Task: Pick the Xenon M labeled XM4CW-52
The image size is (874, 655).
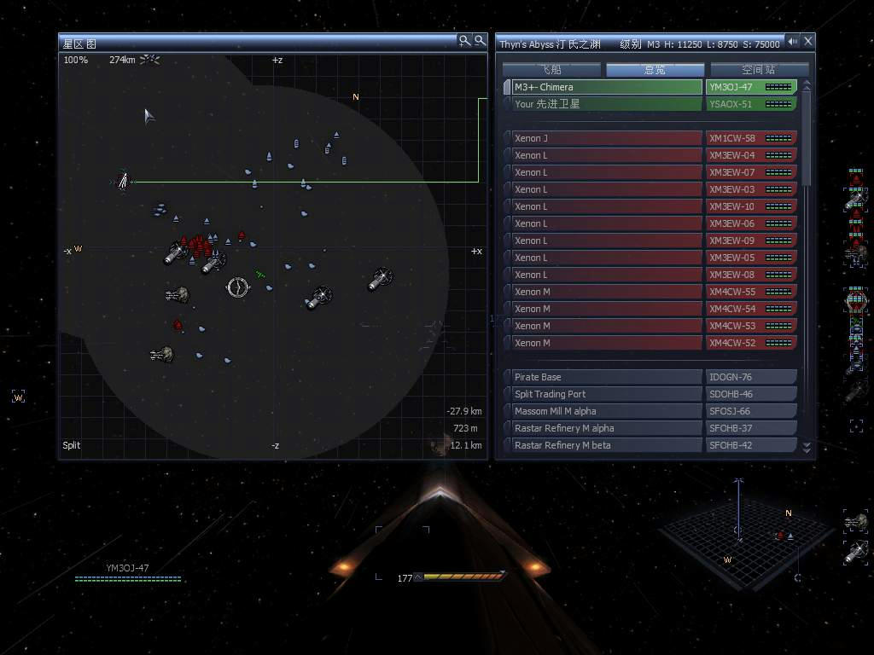Action: [650, 343]
